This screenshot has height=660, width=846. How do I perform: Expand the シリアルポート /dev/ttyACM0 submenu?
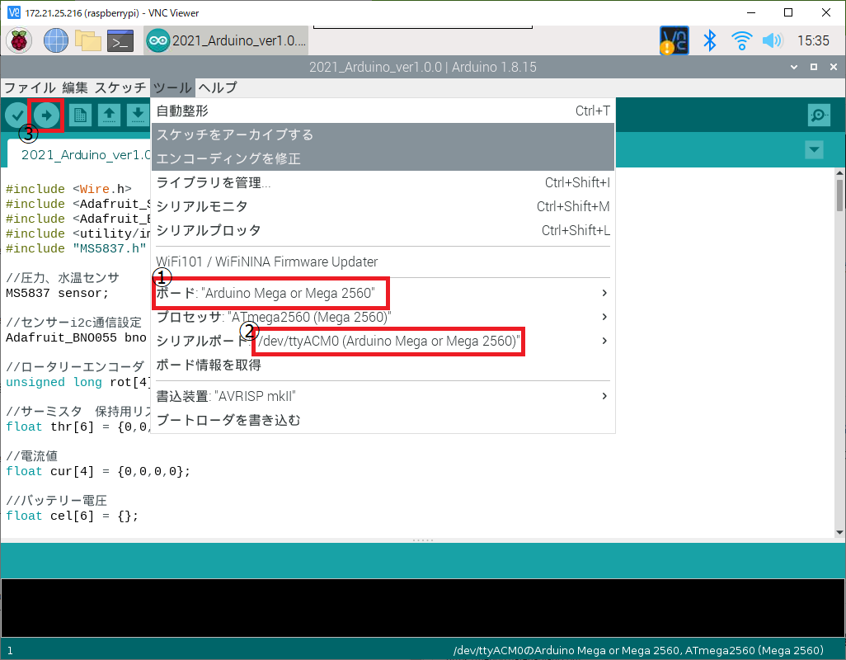383,341
